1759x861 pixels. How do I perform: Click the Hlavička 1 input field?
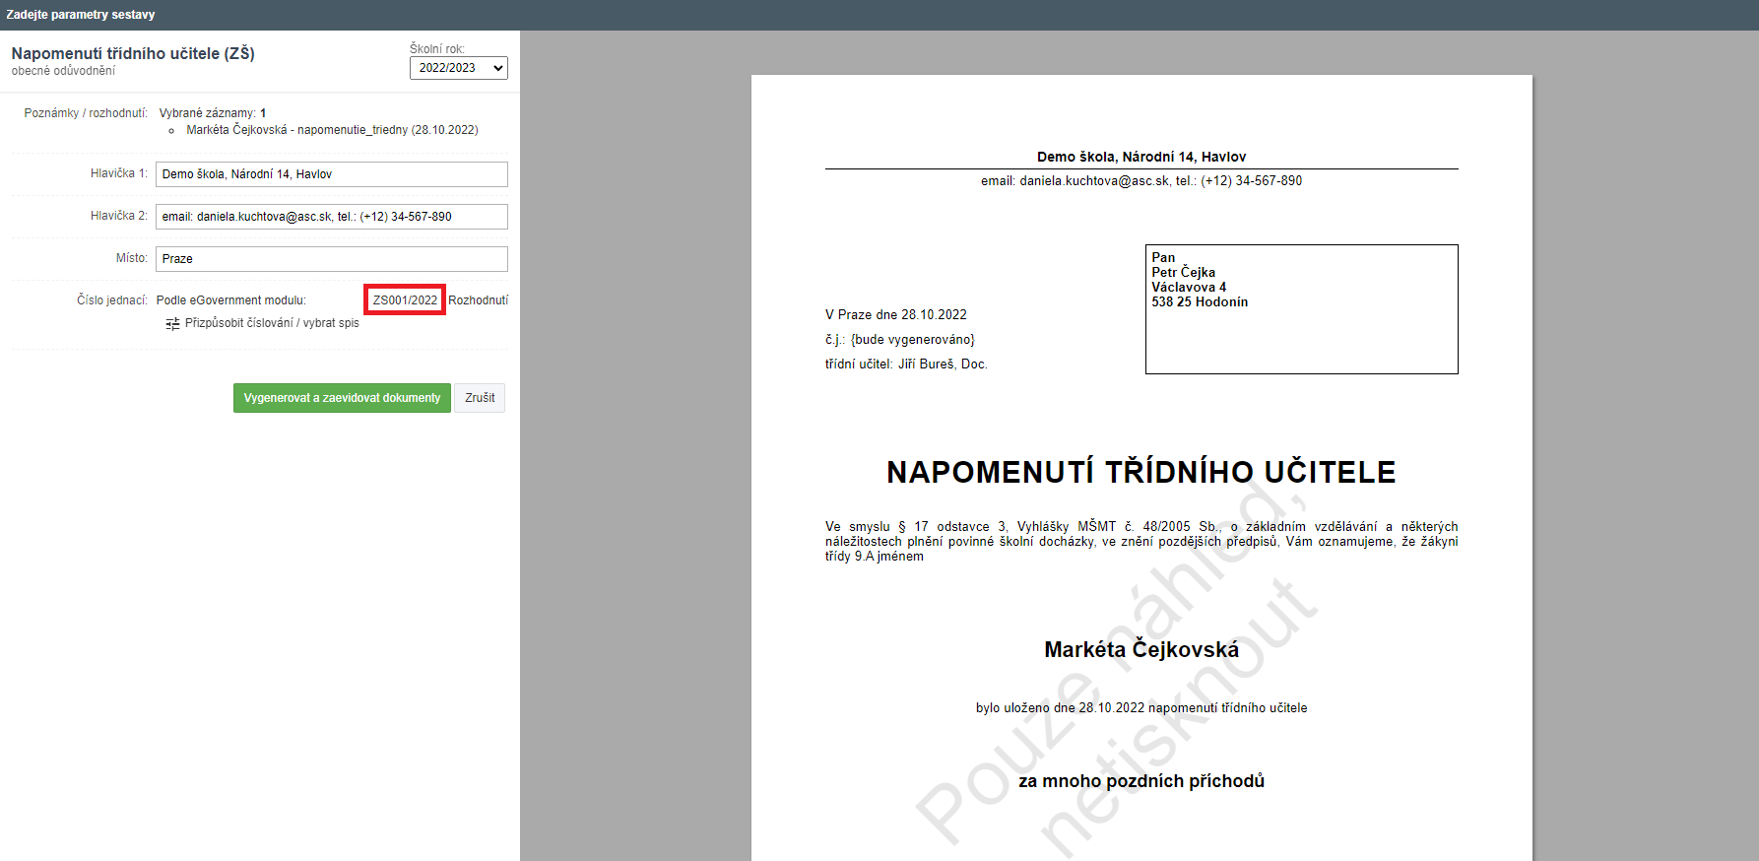332,174
